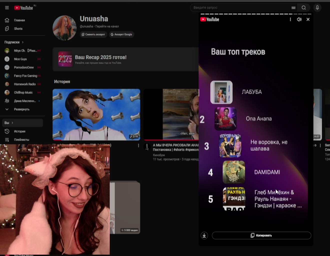Open the Вы section chevron

(x=12, y=123)
